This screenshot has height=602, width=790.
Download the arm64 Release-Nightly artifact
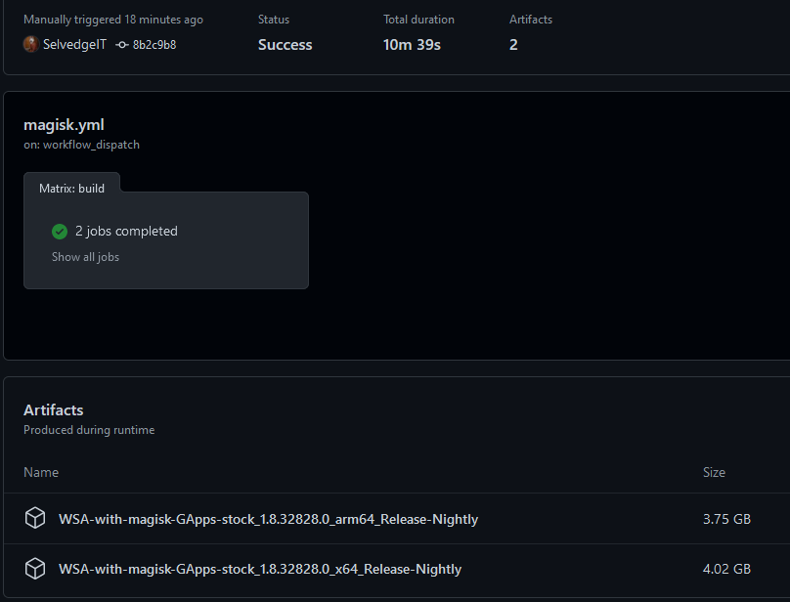click(268, 519)
